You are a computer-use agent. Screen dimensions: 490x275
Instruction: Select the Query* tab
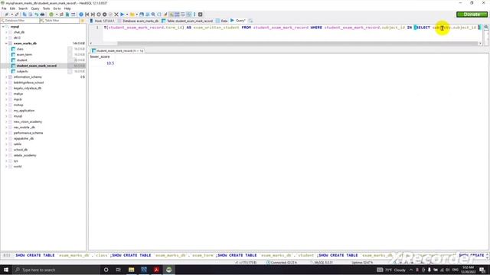pyautogui.click(x=238, y=21)
